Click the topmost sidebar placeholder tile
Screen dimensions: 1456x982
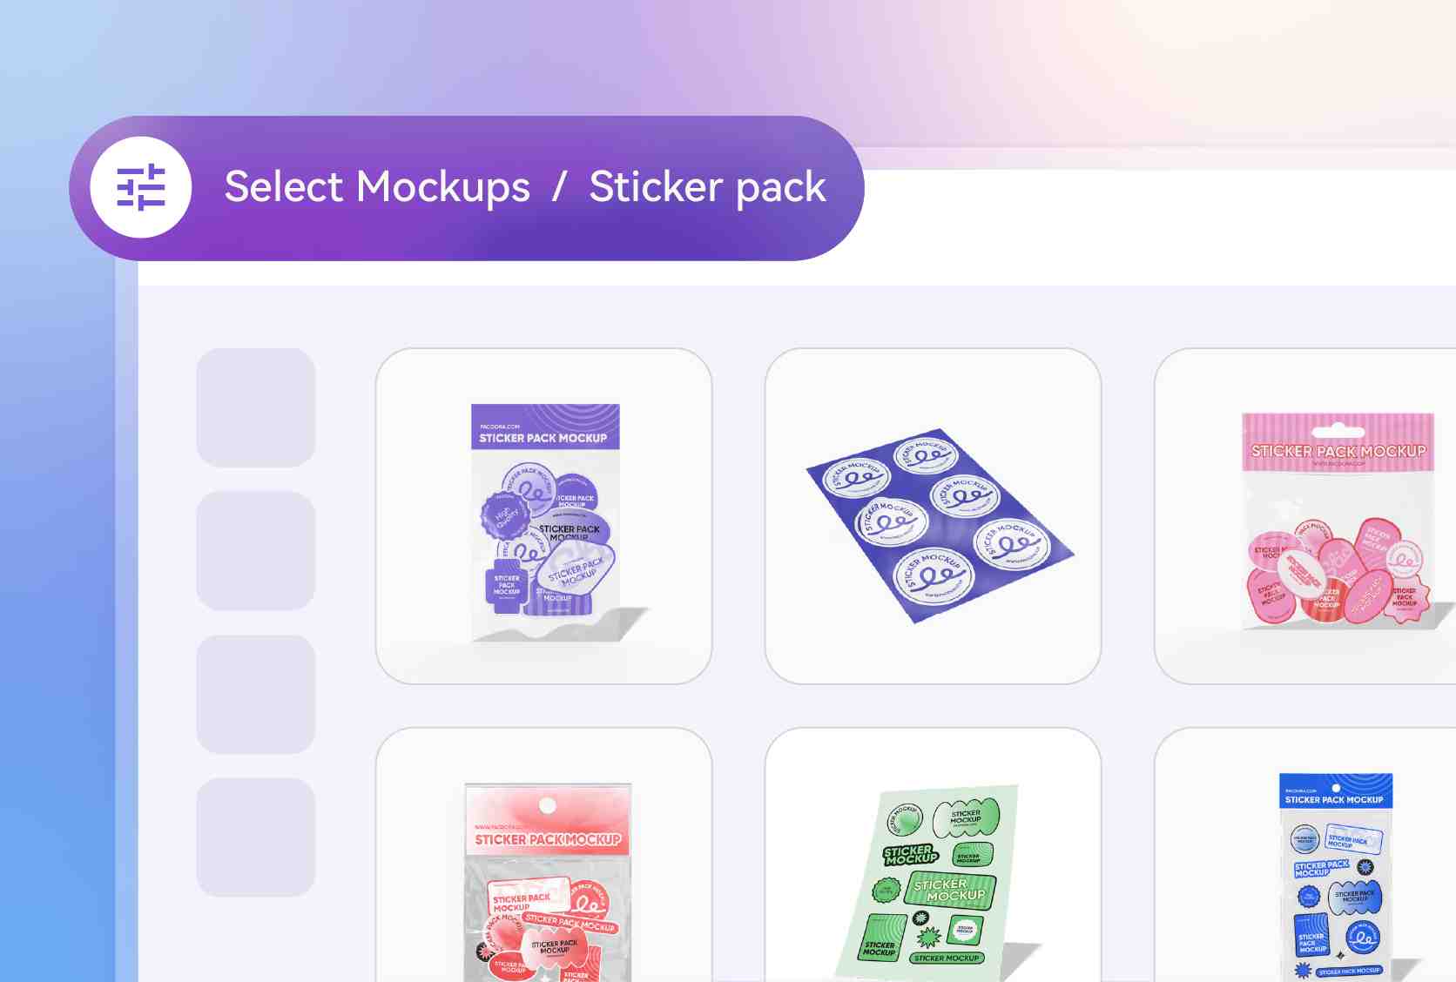pos(256,407)
